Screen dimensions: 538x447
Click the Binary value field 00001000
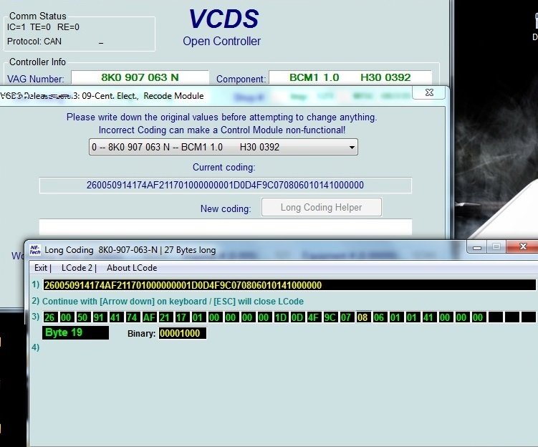click(x=182, y=333)
